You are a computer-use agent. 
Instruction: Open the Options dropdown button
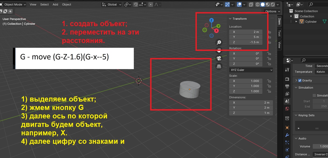(x=273, y=11)
